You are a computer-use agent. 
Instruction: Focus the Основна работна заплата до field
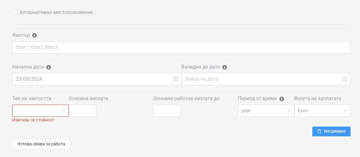click(167, 111)
